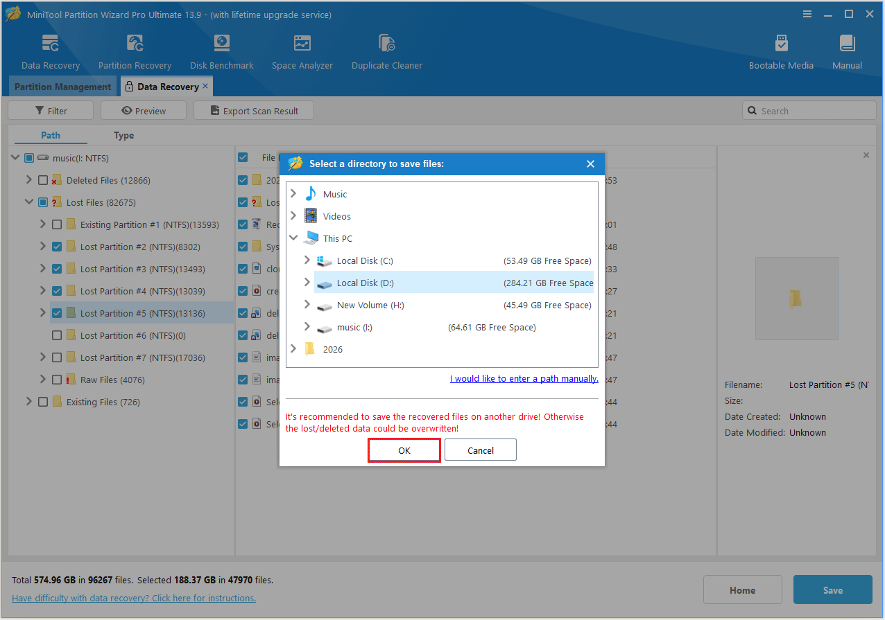Click the Preview button
This screenshot has width=885, height=620.
[144, 111]
